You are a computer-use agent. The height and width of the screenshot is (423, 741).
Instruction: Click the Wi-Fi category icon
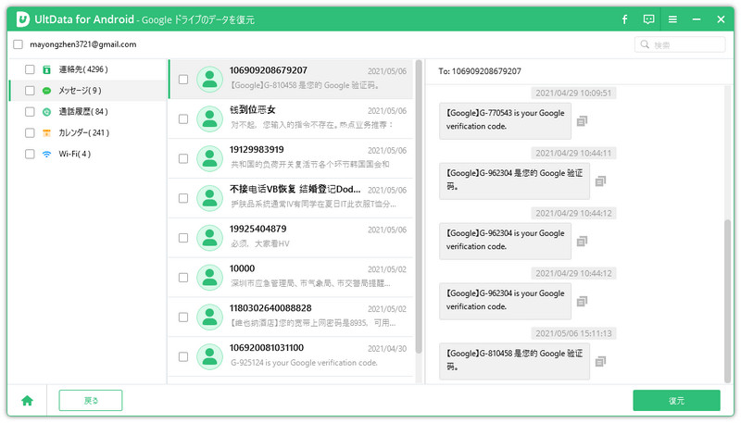coord(46,154)
